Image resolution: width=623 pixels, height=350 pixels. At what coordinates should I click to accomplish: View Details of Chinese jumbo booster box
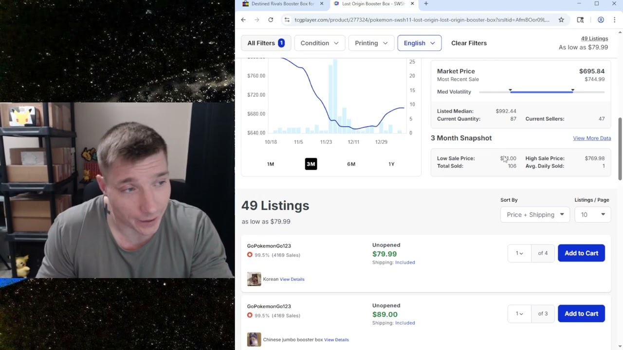coord(336,340)
